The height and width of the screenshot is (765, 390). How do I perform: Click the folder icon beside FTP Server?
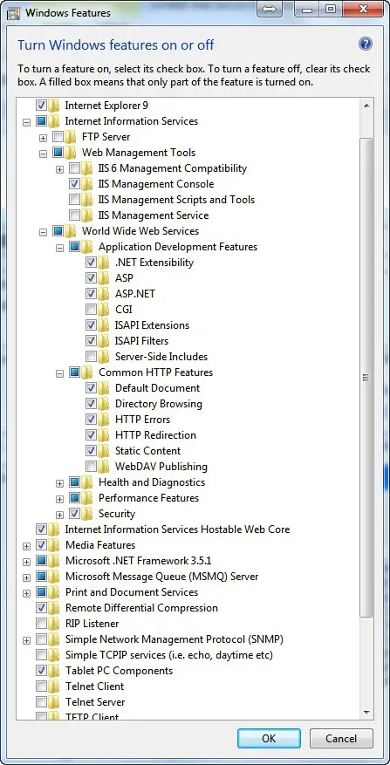point(71,137)
